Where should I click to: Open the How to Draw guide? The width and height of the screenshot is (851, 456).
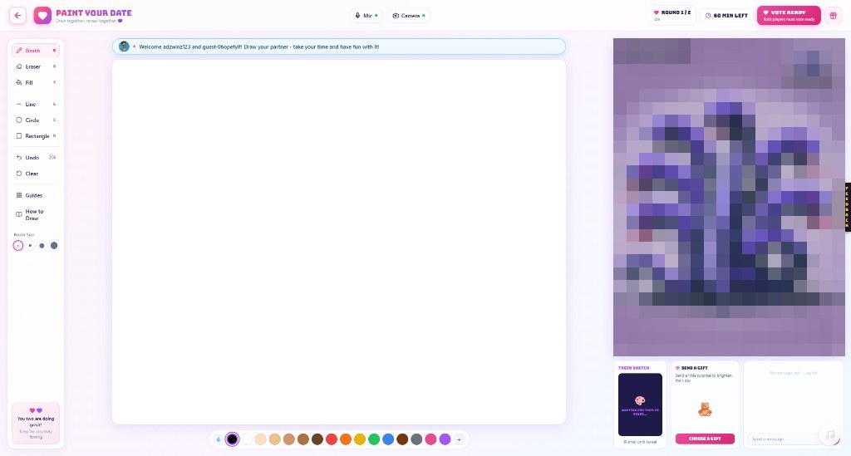[36, 215]
